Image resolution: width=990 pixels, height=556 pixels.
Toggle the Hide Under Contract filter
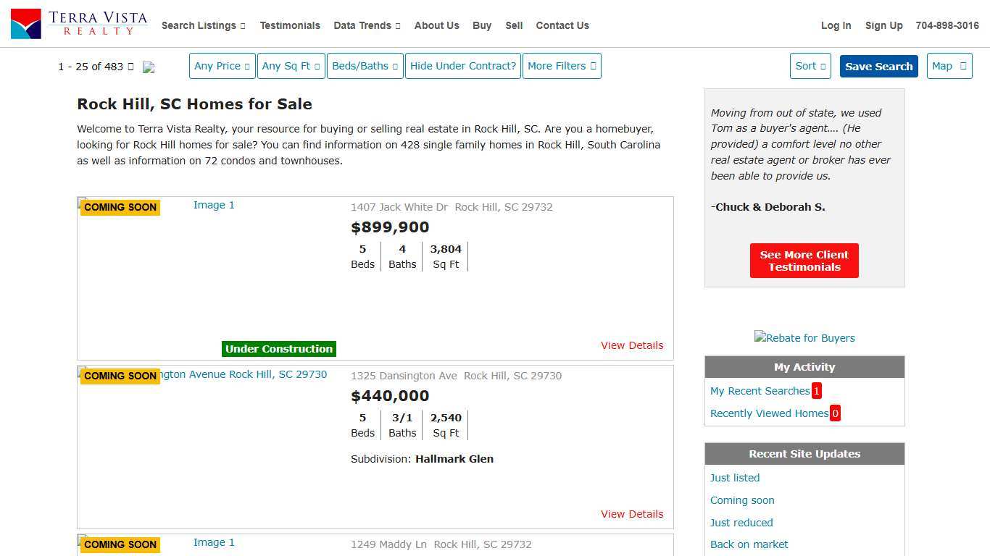coord(462,66)
